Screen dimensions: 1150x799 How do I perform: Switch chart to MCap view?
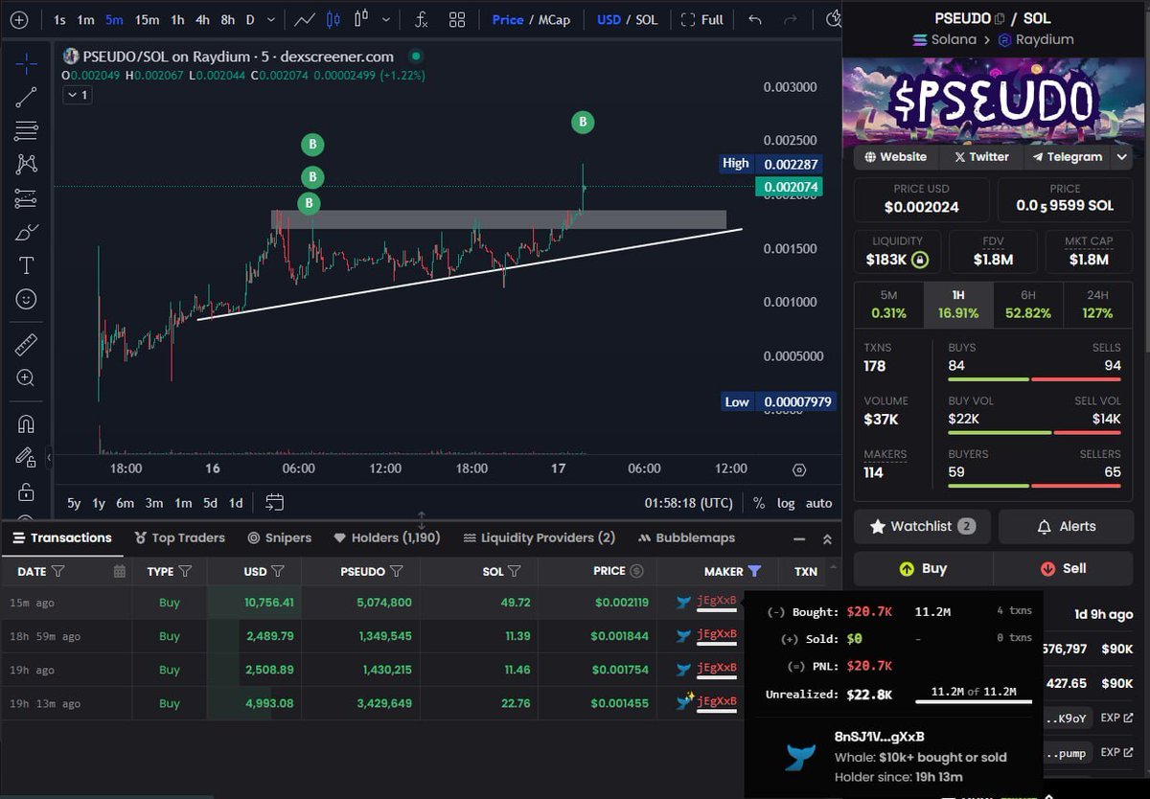point(553,19)
